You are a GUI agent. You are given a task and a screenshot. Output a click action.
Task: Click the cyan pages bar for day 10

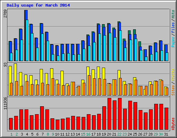pos(58,58)
